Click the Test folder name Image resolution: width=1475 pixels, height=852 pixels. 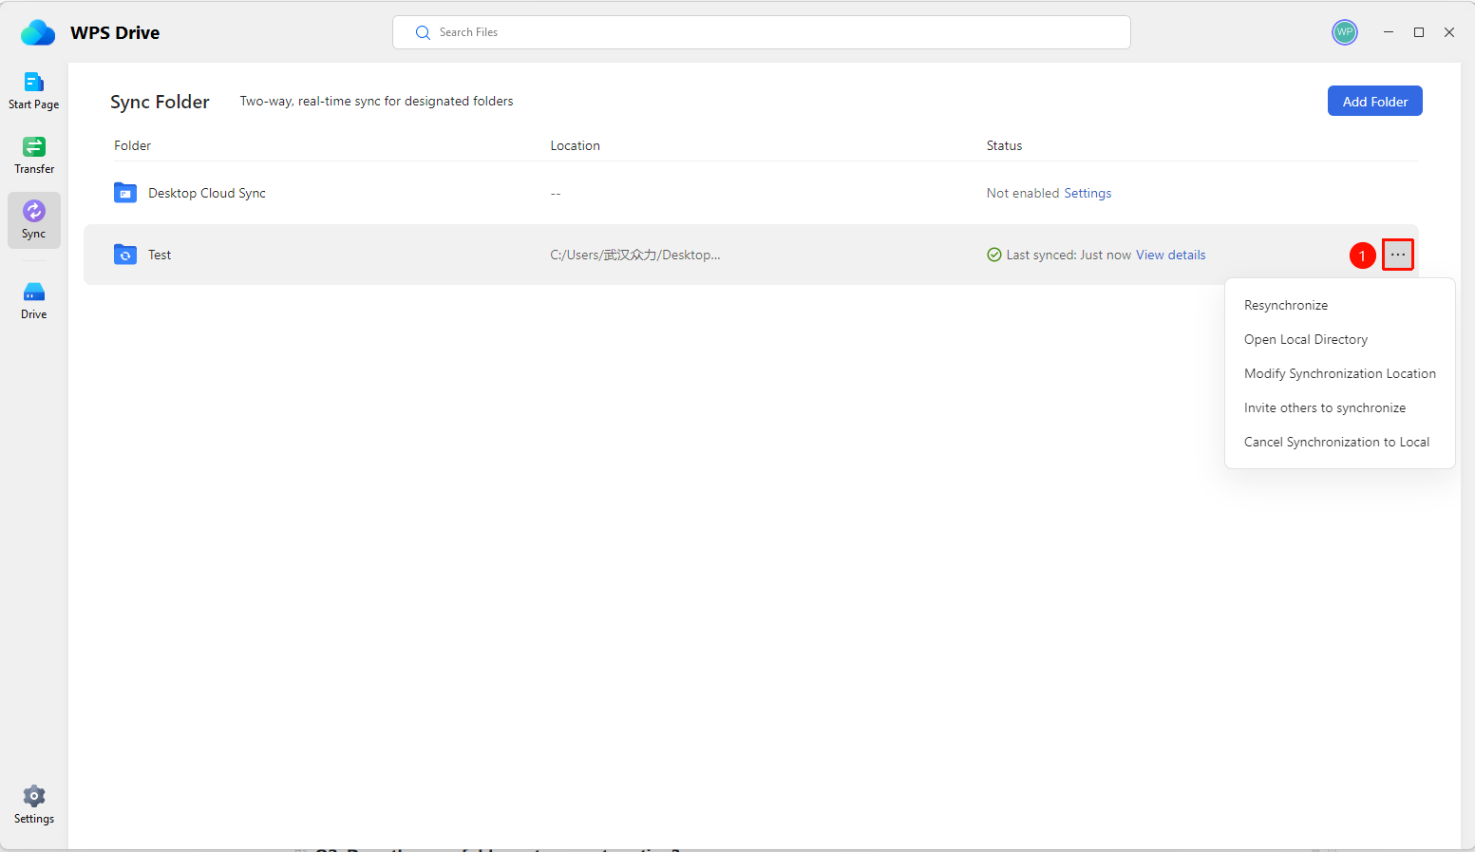point(160,255)
